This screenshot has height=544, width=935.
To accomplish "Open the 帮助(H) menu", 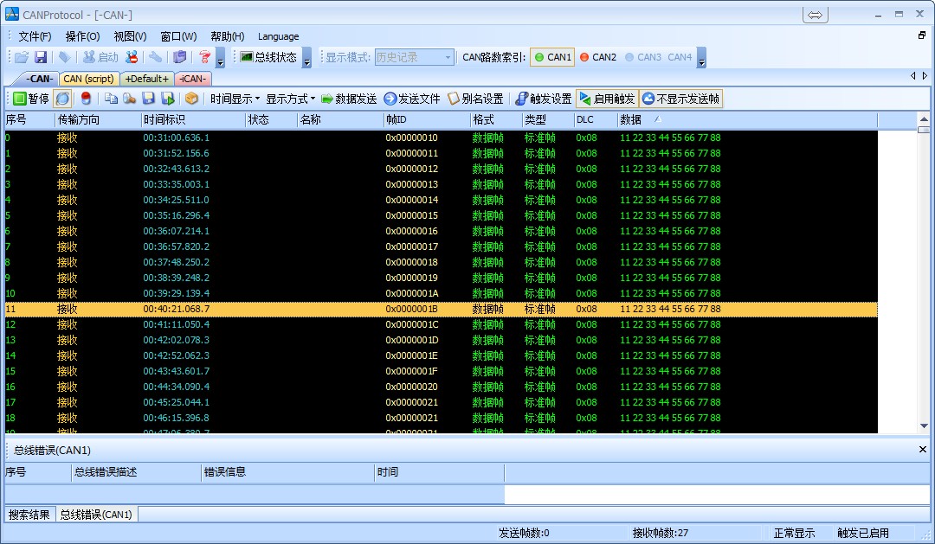I will click(227, 36).
